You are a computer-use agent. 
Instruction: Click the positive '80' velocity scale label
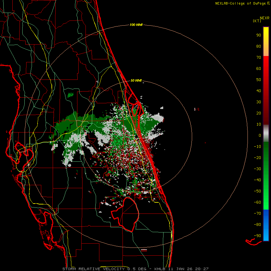coord(259,46)
